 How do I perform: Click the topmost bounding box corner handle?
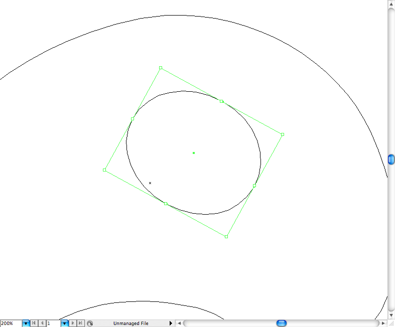[161, 68]
